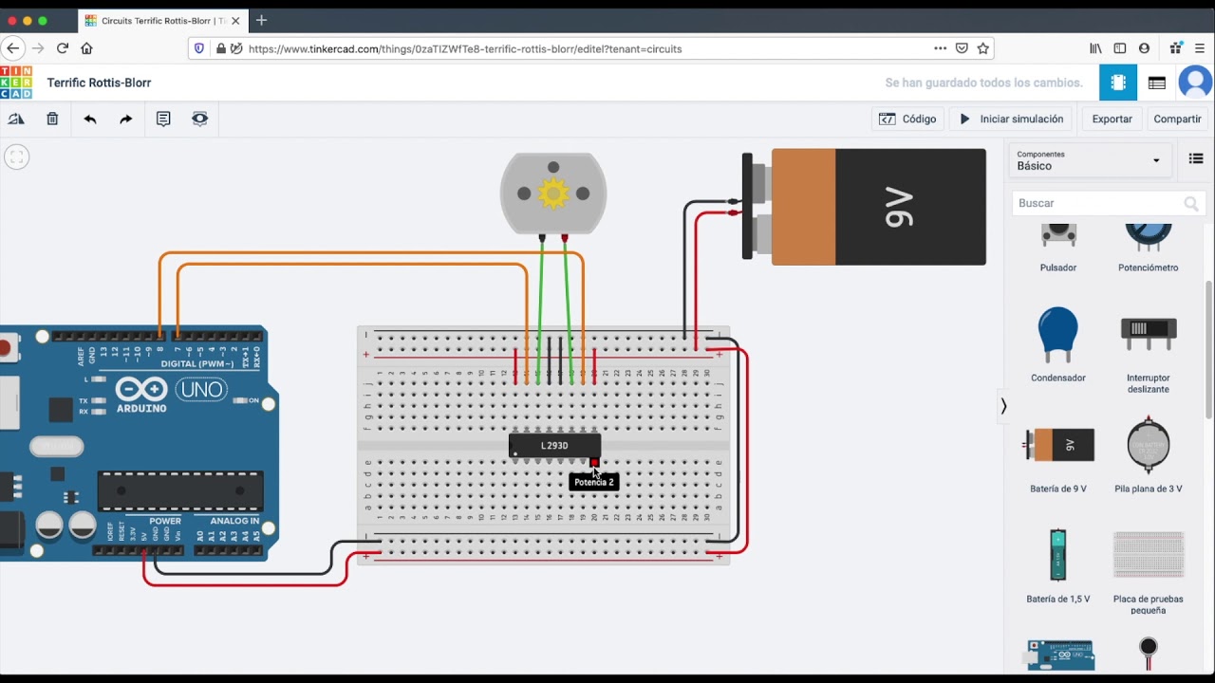
Task: Select the Circuits Terrific Rottis-Blorr browser tab
Action: coord(162,21)
